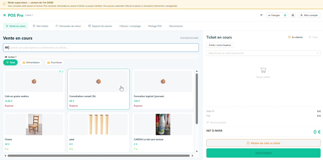Click the 720 € price of Formation logiciel
Viewport: 323px width, 160px height.
(137, 101)
